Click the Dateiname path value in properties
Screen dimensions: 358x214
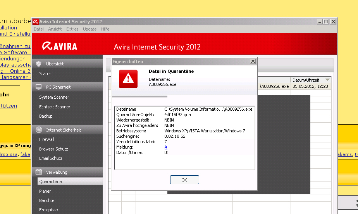click(208, 109)
